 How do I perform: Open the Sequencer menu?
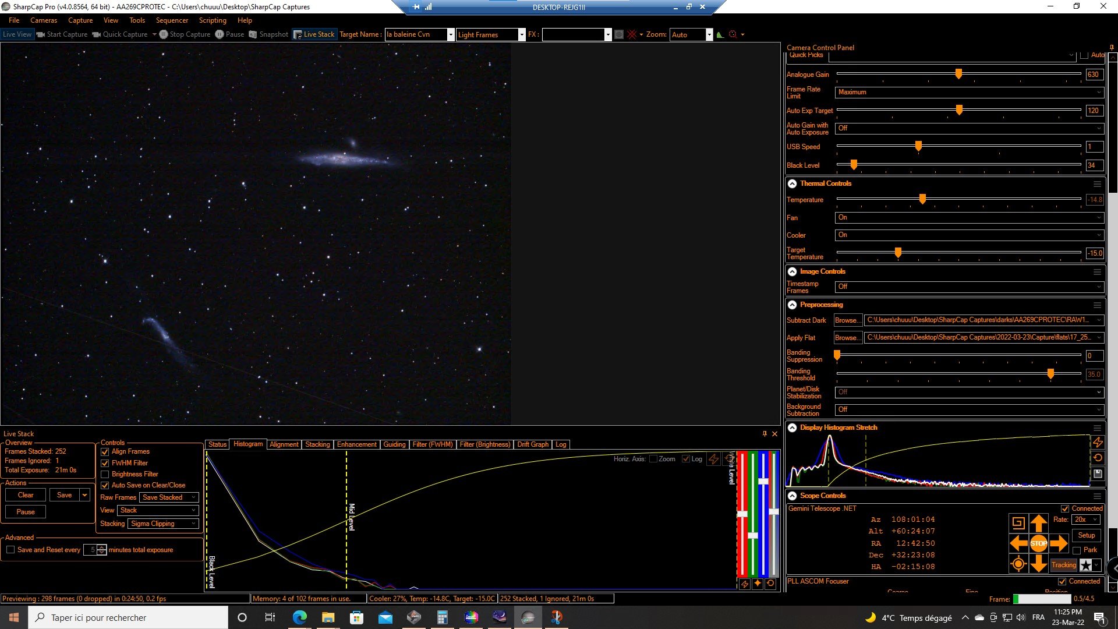[172, 20]
